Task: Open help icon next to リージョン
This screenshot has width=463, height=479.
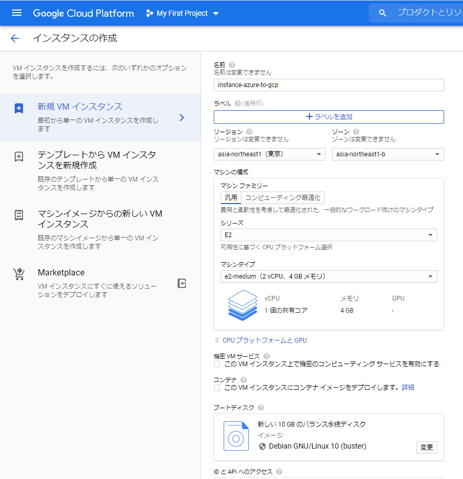Action: click(x=249, y=132)
